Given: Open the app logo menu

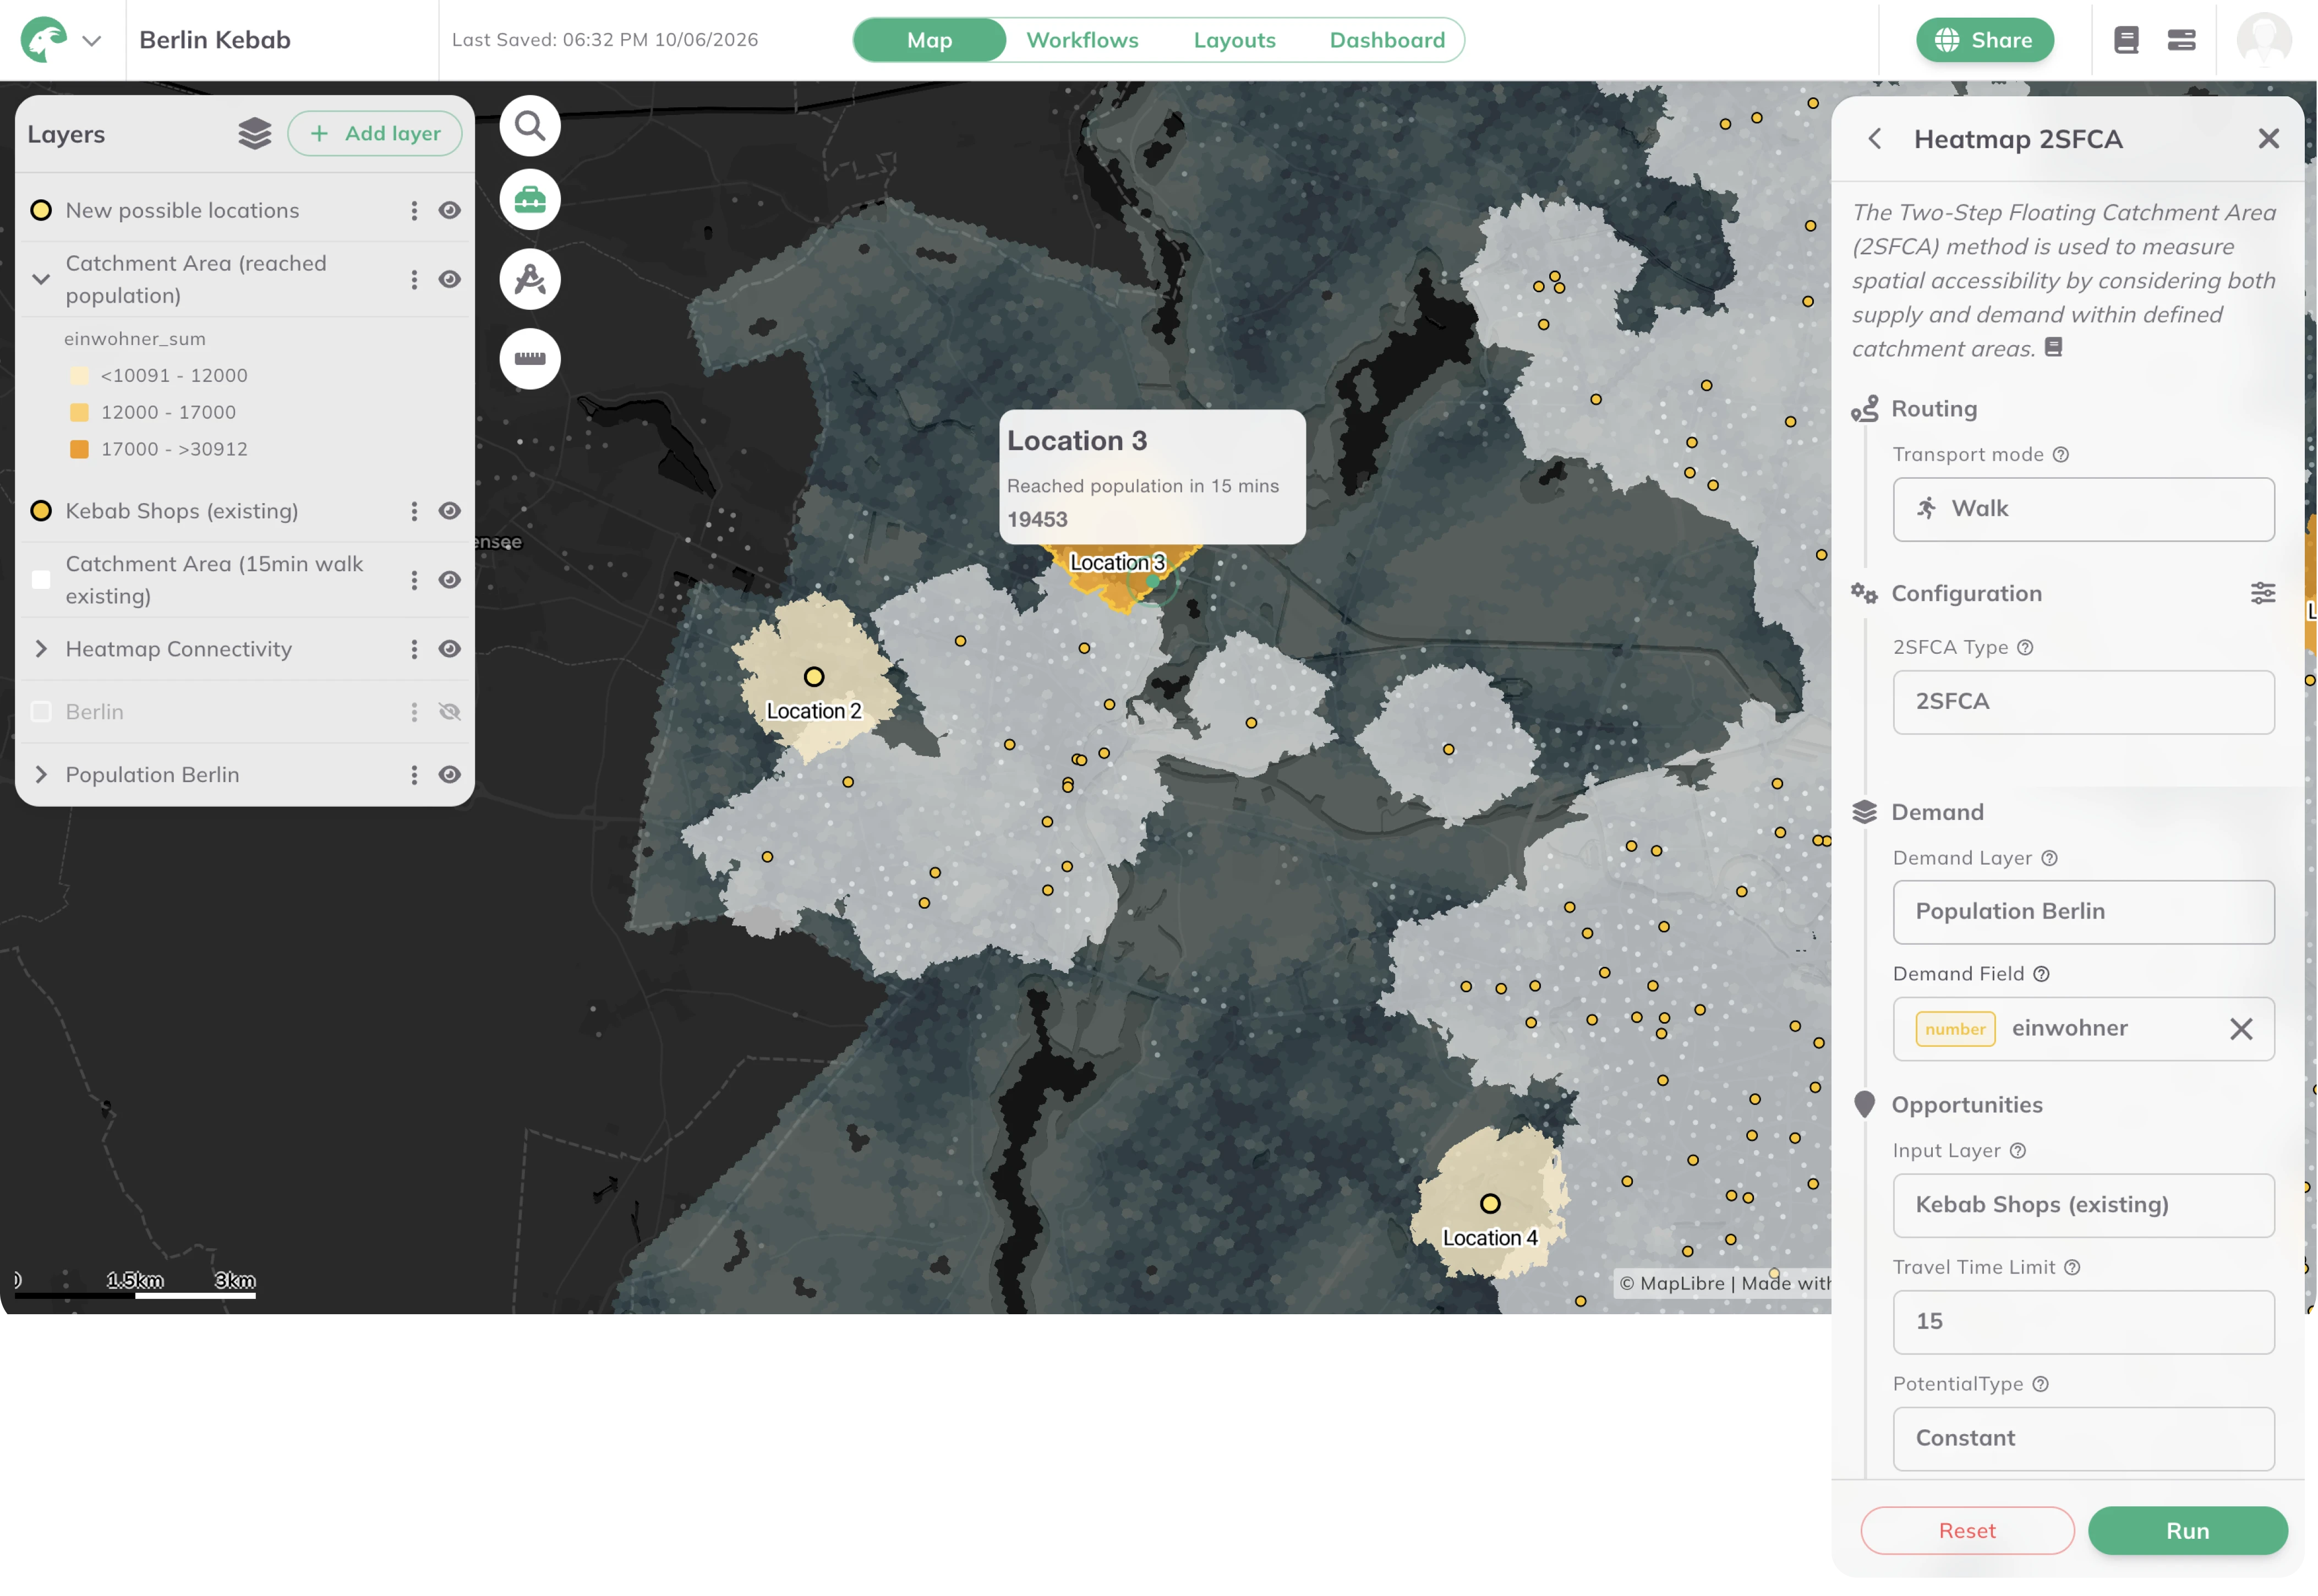Looking at the screenshot, I should pos(44,40).
